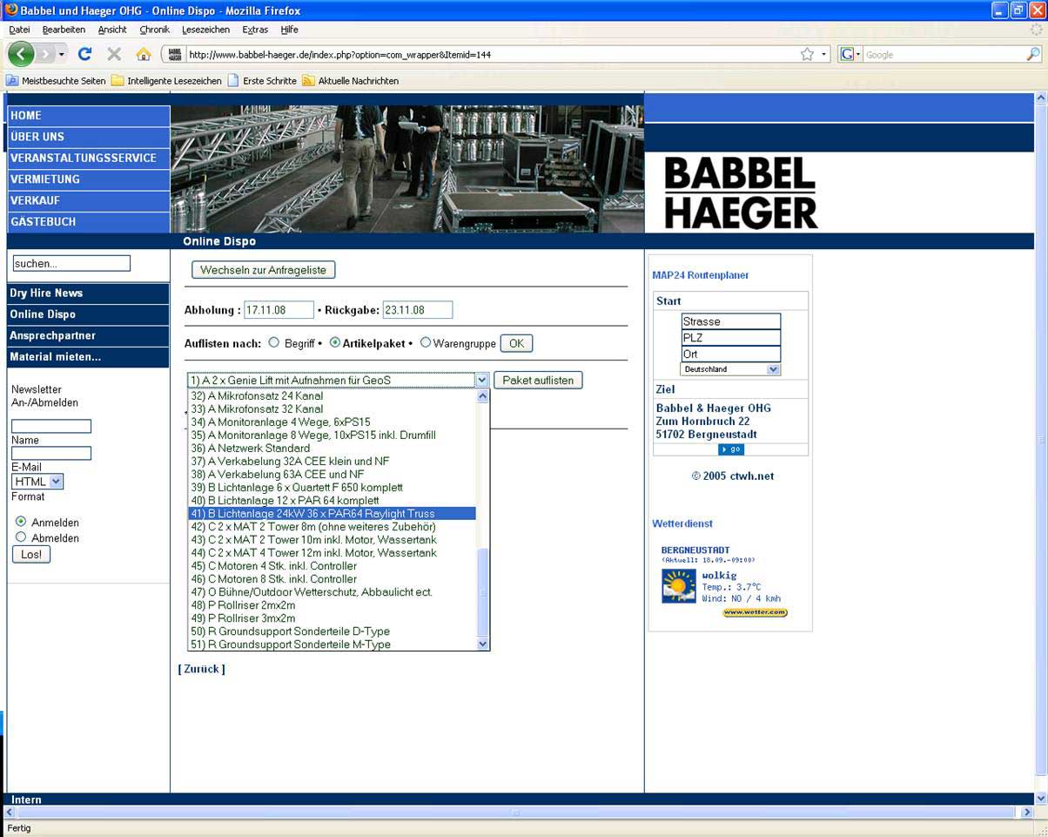Click the site favicon in the address bar

tap(175, 54)
